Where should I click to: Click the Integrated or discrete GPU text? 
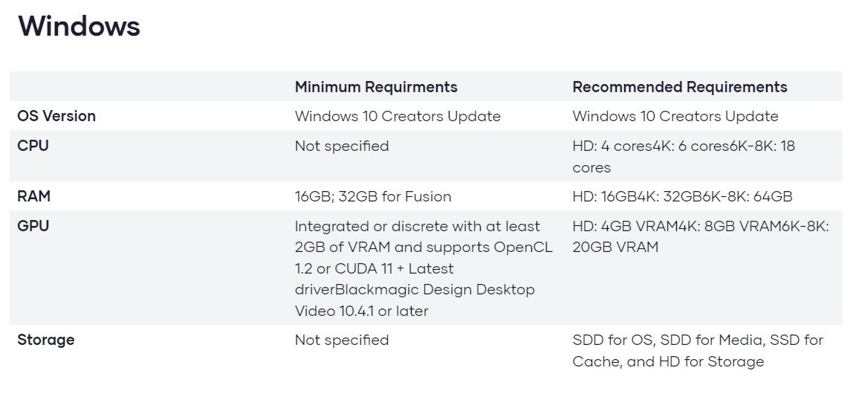[417, 226]
